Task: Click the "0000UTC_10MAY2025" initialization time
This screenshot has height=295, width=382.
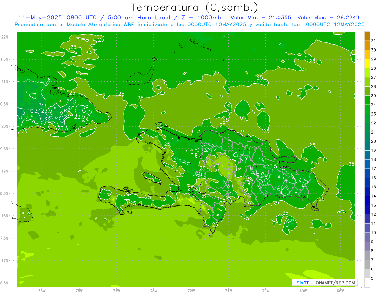Action: (217, 25)
